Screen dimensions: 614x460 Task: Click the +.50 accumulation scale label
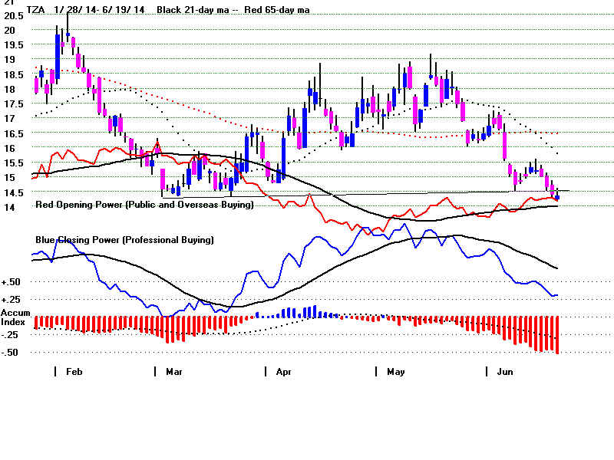point(11,282)
